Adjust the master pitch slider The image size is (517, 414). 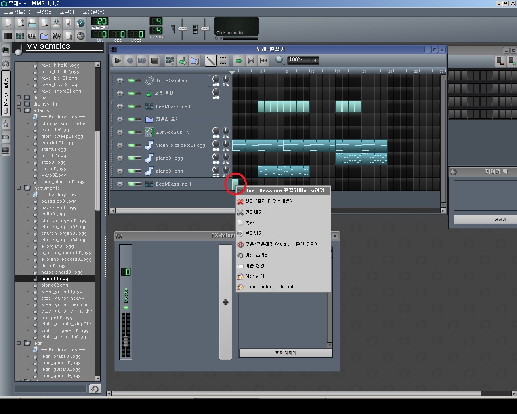(205, 29)
